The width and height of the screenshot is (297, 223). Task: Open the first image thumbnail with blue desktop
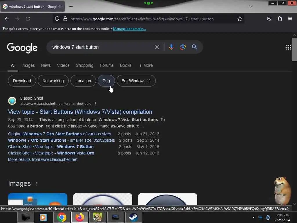pos(38,199)
